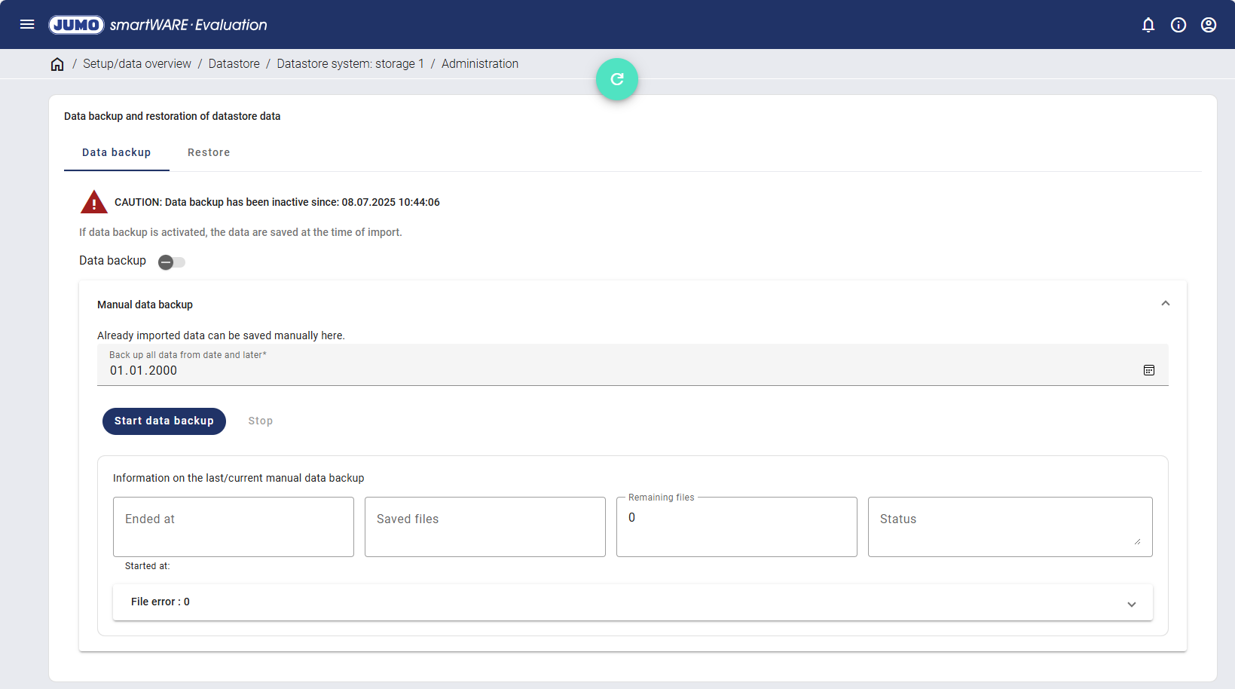This screenshot has width=1235, height=689.
Task: Open the user account menu
Action: coord(1208,25)
